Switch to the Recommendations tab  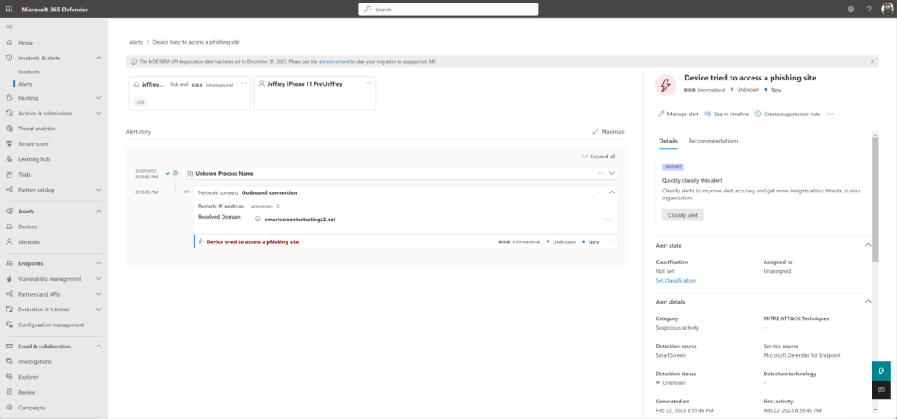[x=713, y=141]
